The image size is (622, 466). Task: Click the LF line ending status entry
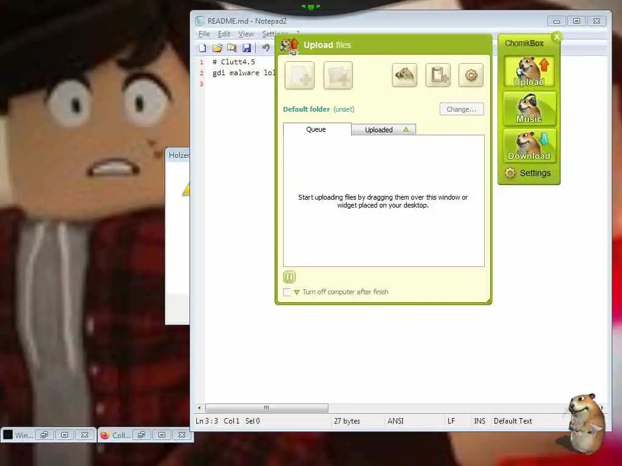[451, 421]
